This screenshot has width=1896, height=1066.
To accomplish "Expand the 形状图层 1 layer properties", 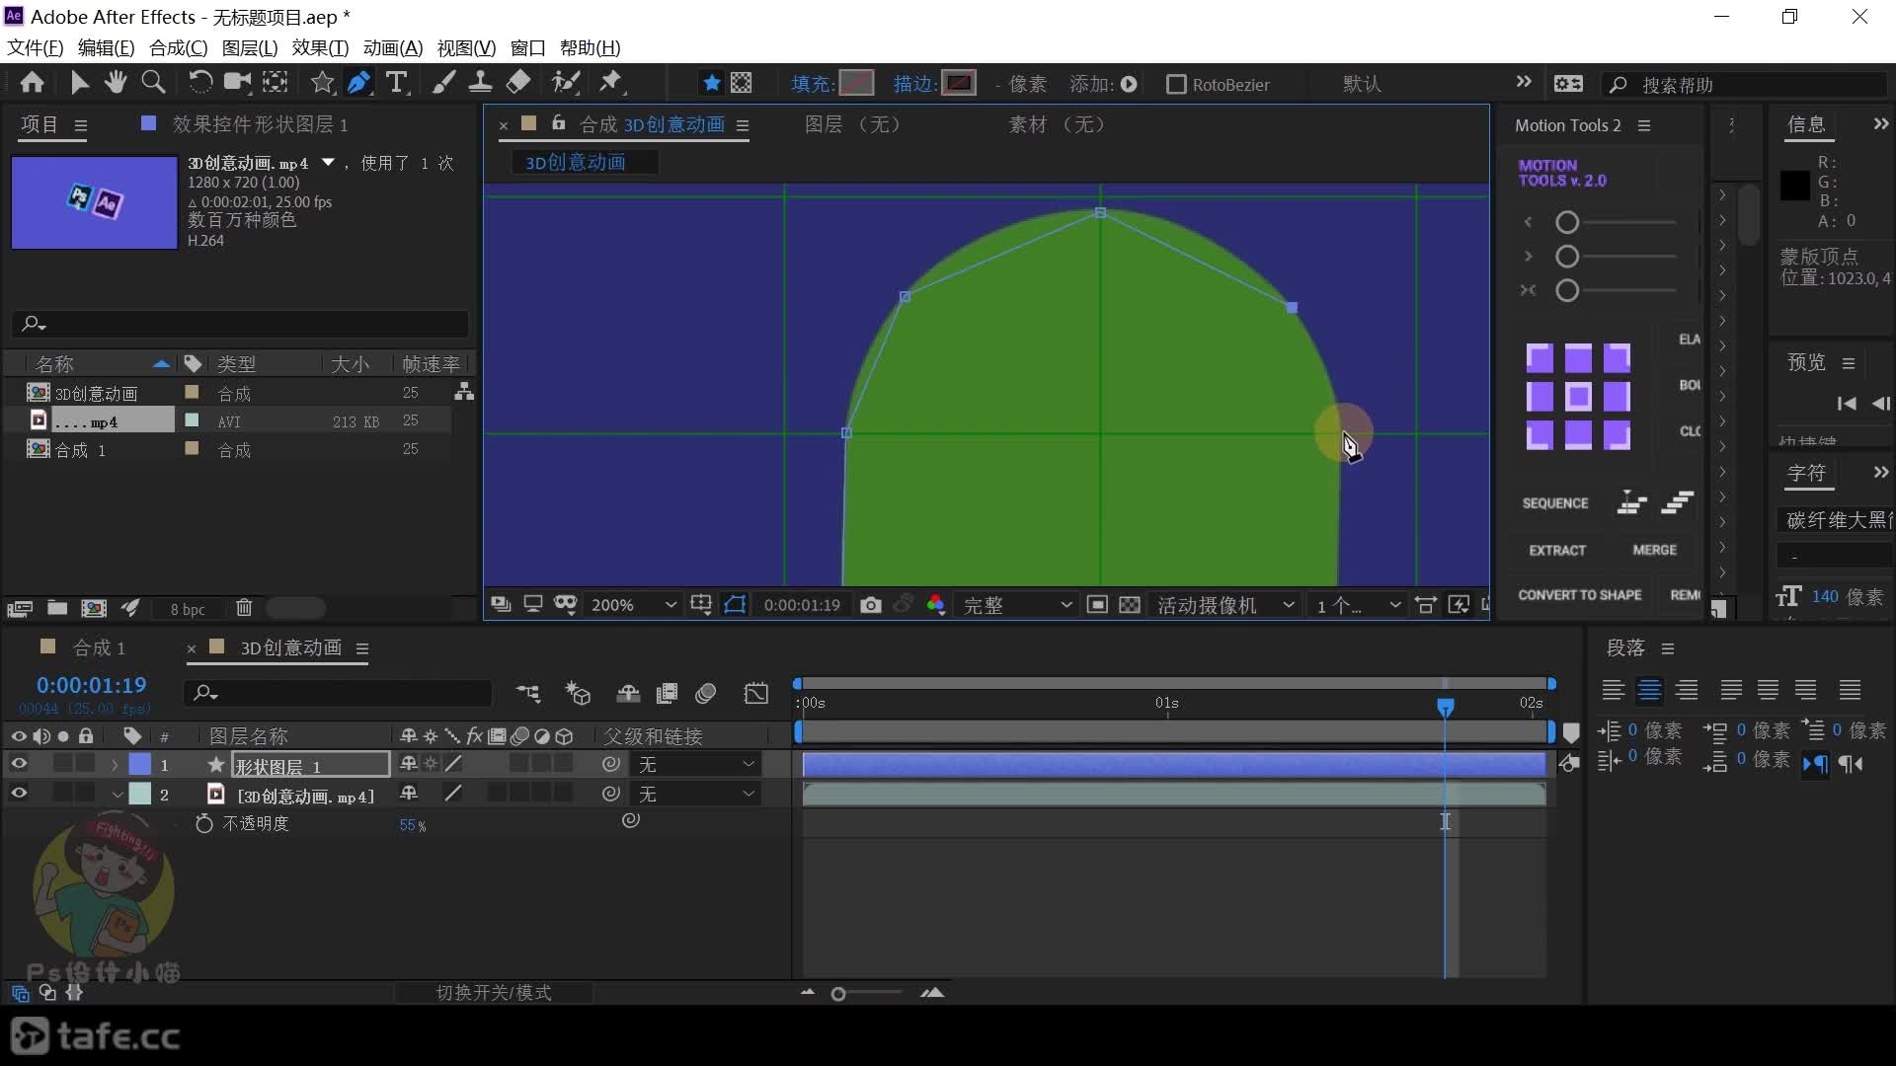I will 115,765.
